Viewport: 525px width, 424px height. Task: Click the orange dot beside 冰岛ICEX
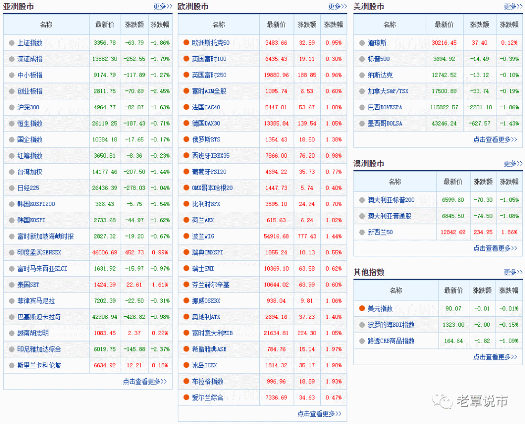coord(186,365)
